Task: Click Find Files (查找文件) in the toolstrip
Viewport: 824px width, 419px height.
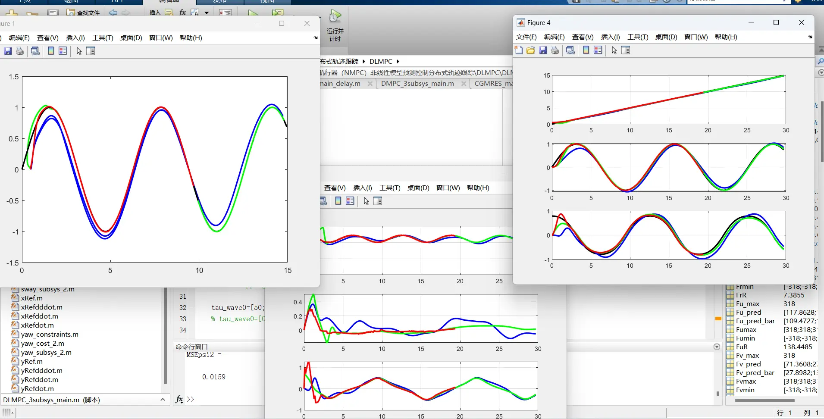Action: [83, 13]
